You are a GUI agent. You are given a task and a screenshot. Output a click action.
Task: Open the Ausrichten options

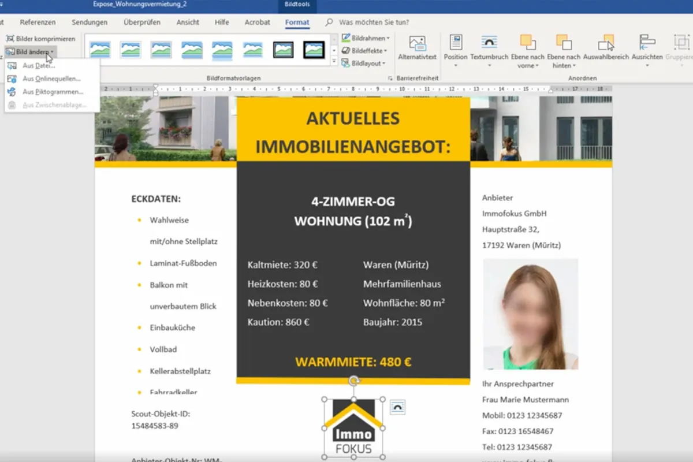click(647, 50)
